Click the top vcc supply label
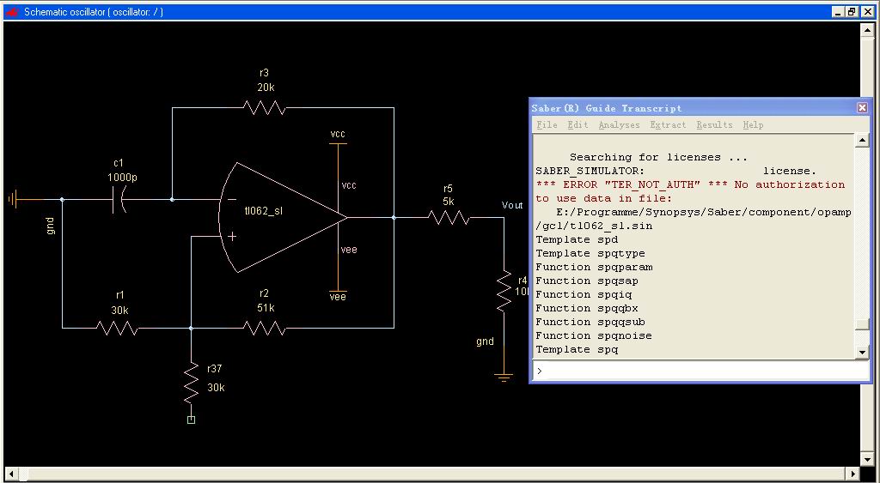Screen dimensions: 880x483 (x=338, y=134)
